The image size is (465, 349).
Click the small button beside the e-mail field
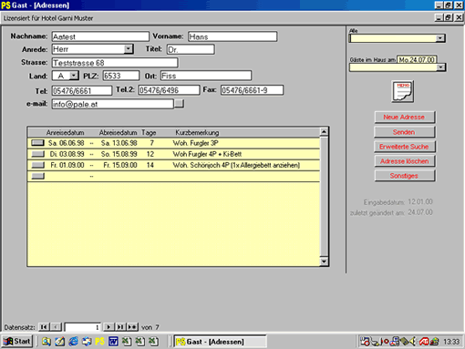[179, 104]
